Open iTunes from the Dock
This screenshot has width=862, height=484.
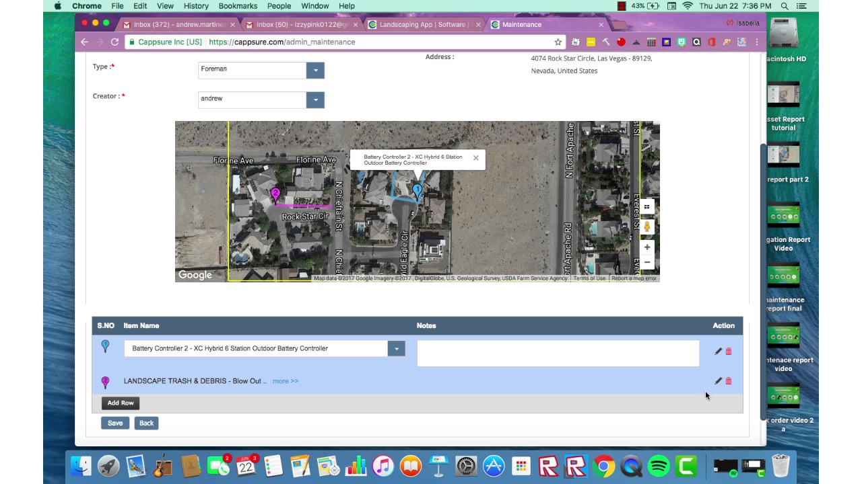tap(383, 466)
